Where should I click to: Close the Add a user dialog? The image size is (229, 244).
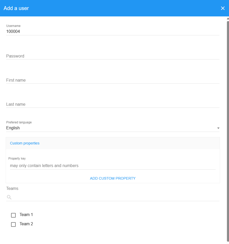pyautogui.click(x=223, y=8)
